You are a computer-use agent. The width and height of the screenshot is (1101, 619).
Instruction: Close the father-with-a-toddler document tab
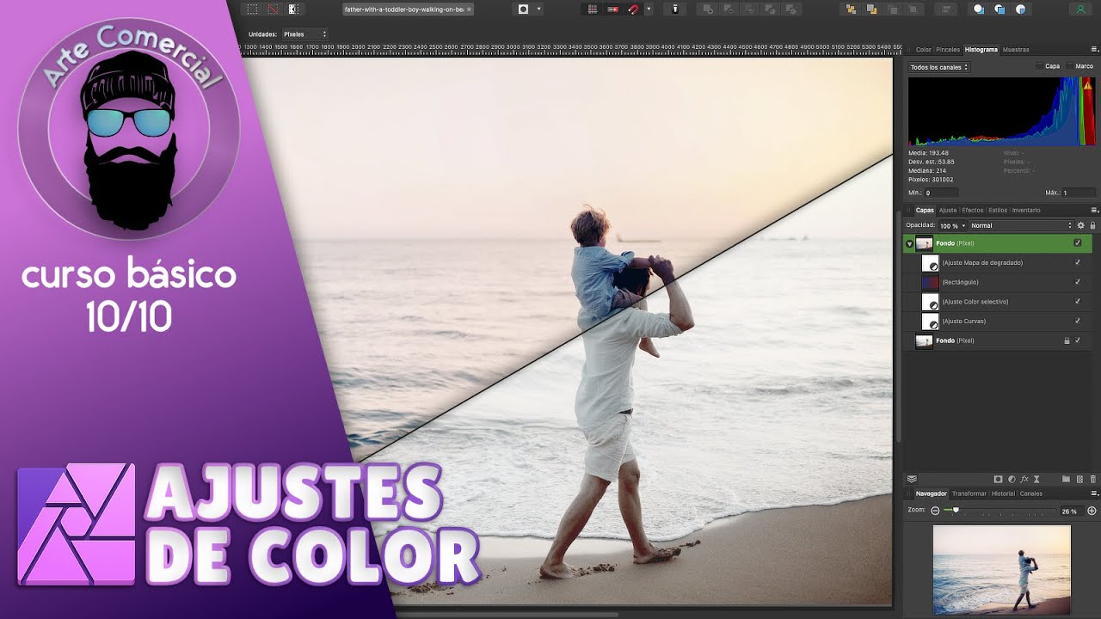469,9
